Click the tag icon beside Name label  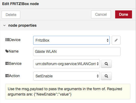point(7,51)
